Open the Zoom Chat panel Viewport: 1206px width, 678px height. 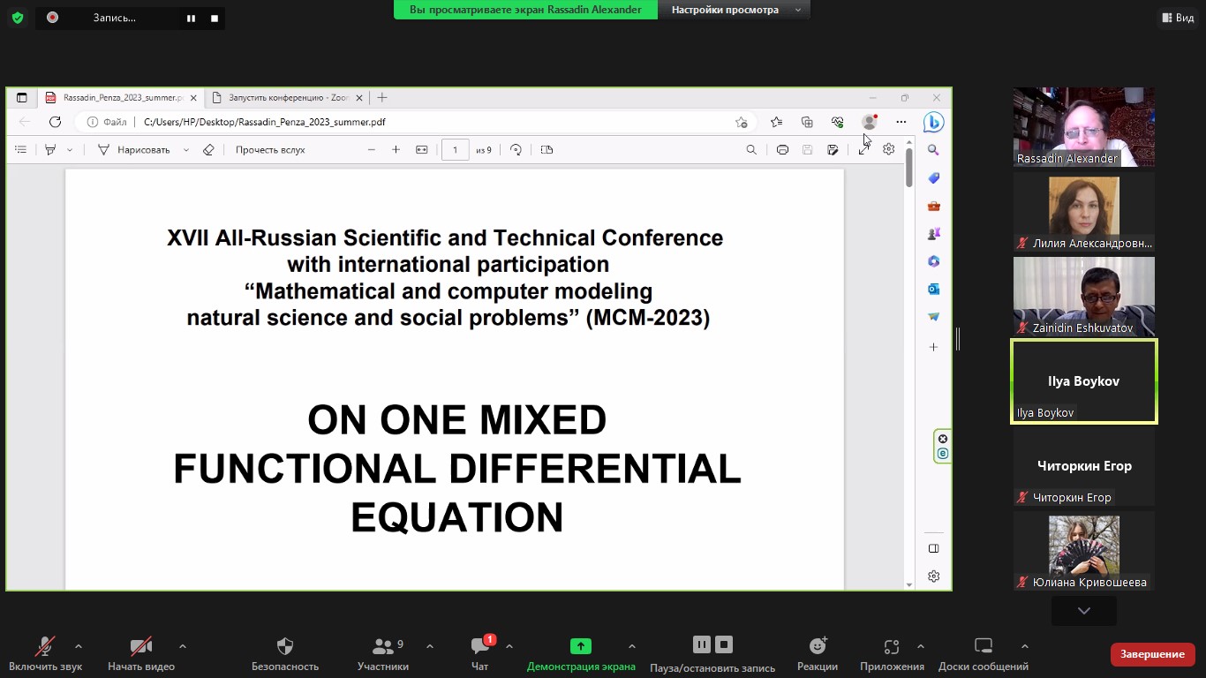pyautogui.click(x=479, y=647)
